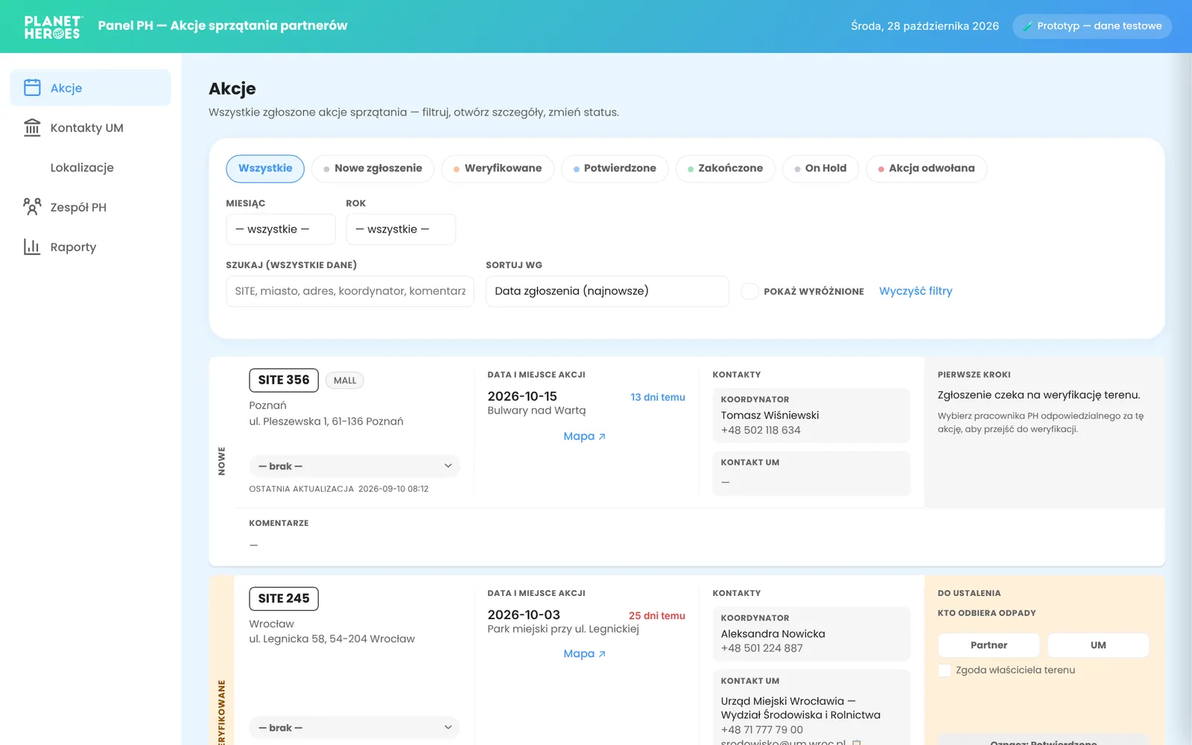This screenshot has height=745, width=1192.
Task: Click the arrow icon beside Mapa for SITE 356
Action: tap(602, 437)
